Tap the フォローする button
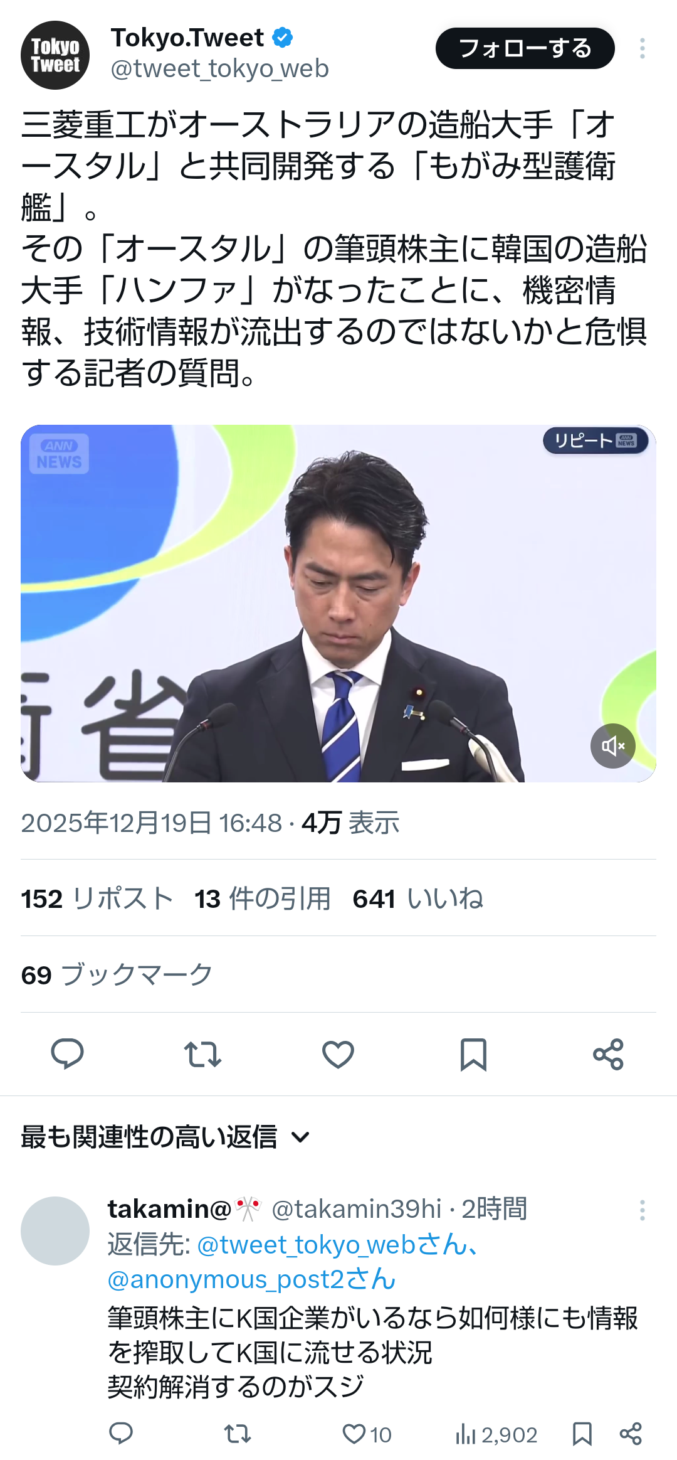The image size is (677, 1460). (525, 48)
